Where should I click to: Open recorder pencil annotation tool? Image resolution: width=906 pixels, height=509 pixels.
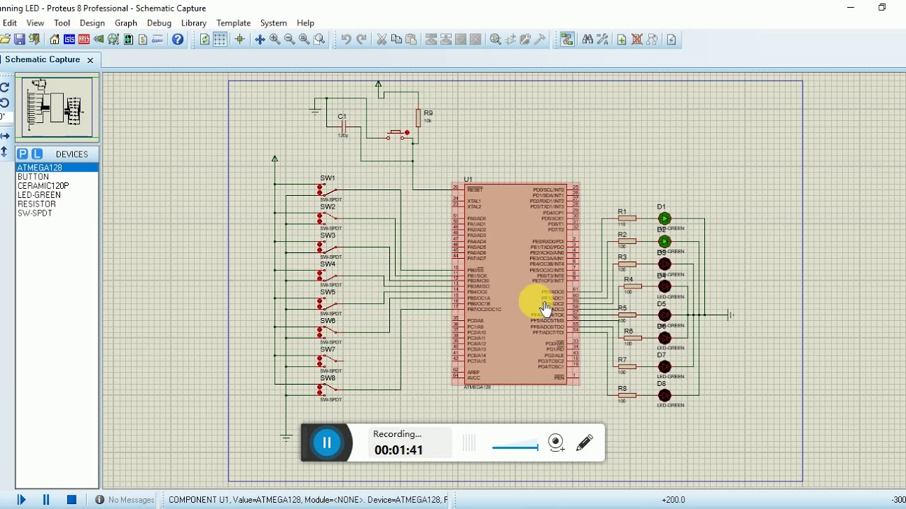click(585, 443)
